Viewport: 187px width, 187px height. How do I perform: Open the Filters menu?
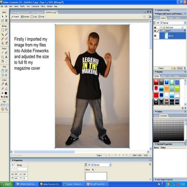pos(43,6)
